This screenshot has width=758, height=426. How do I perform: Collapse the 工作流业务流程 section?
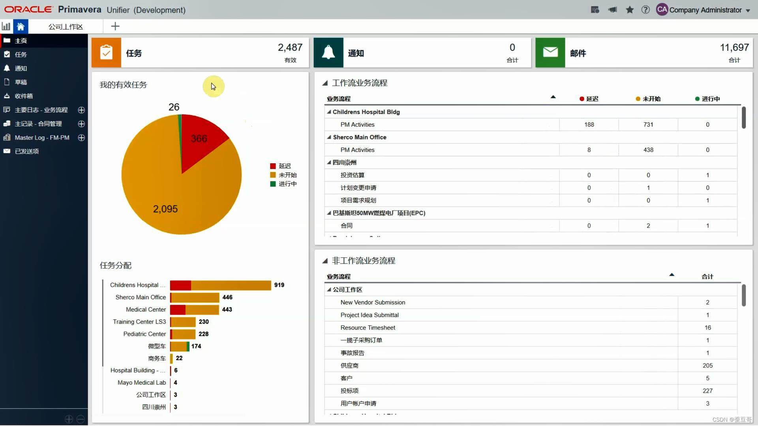click(325, 83)
